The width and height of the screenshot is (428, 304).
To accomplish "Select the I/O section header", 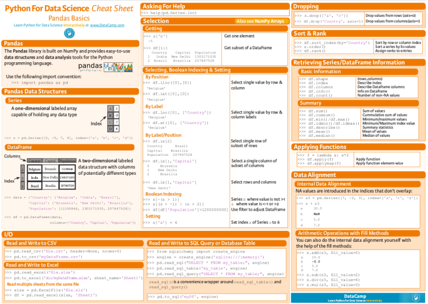I will pyautogui.click(x=146, y=234).
